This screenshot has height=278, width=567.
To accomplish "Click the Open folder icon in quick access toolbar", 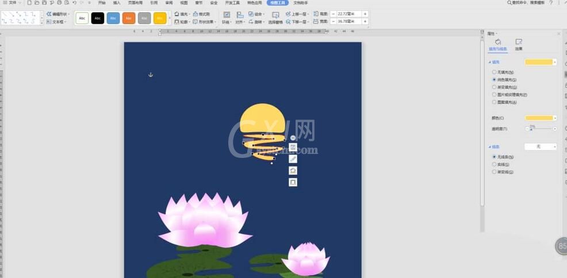I will coord(37,2).
